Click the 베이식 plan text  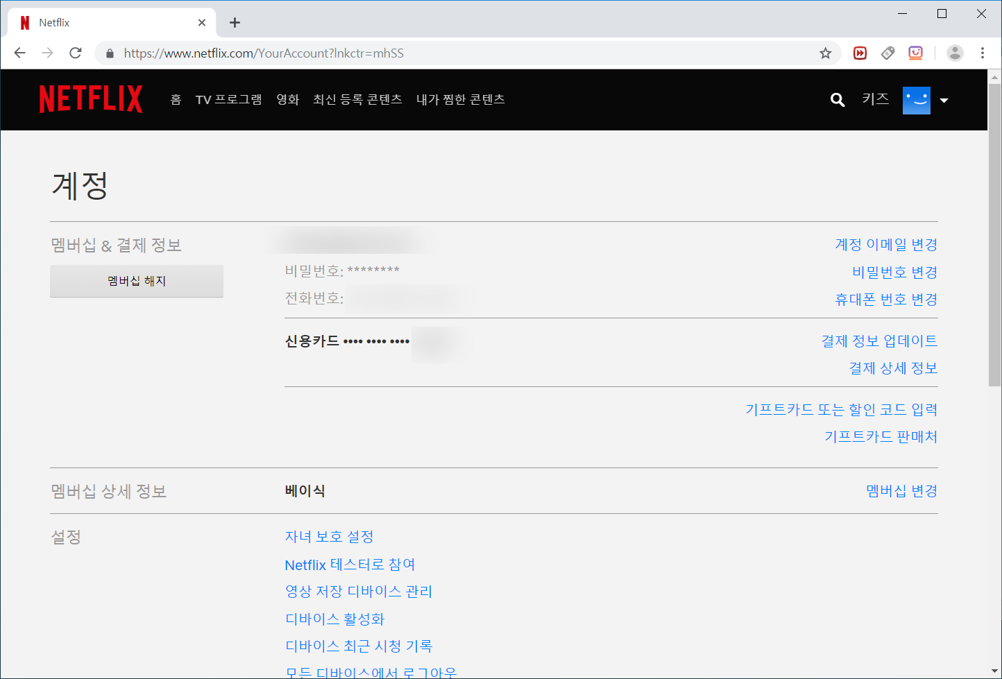pos(305,491)
